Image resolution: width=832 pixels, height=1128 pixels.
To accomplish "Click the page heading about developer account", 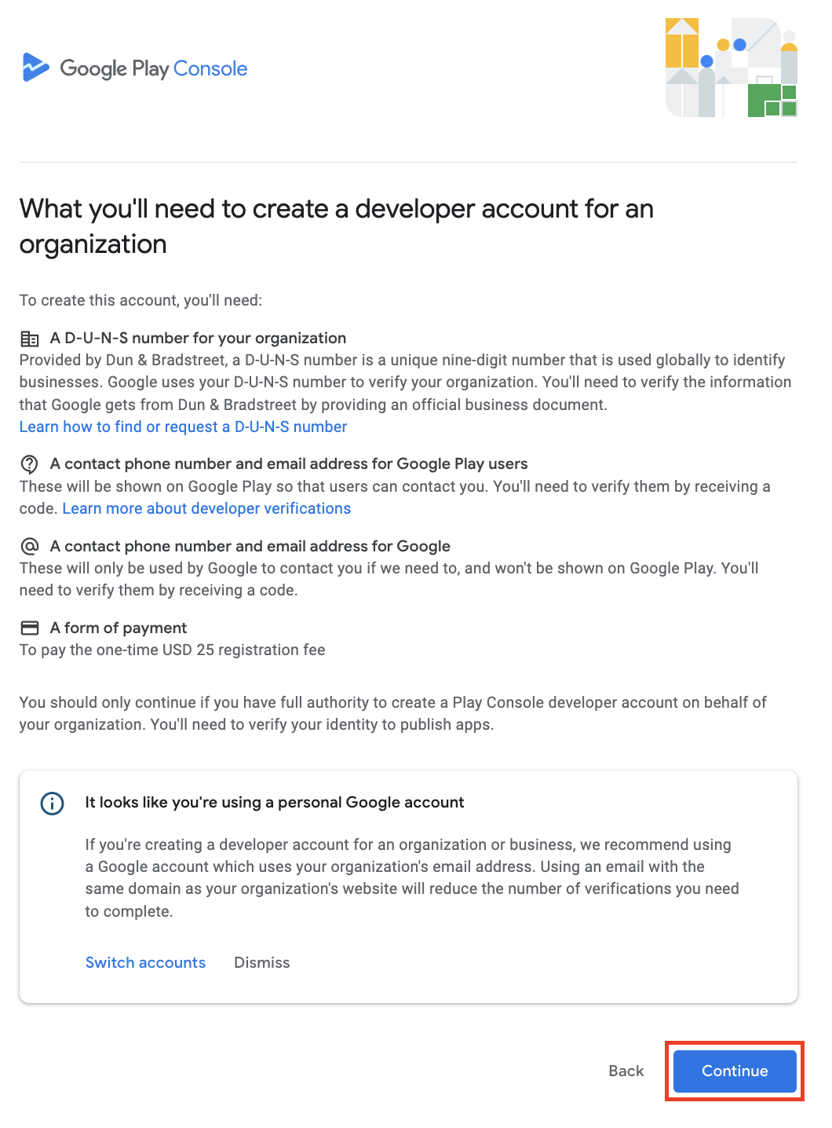I will tap(336, 226).
